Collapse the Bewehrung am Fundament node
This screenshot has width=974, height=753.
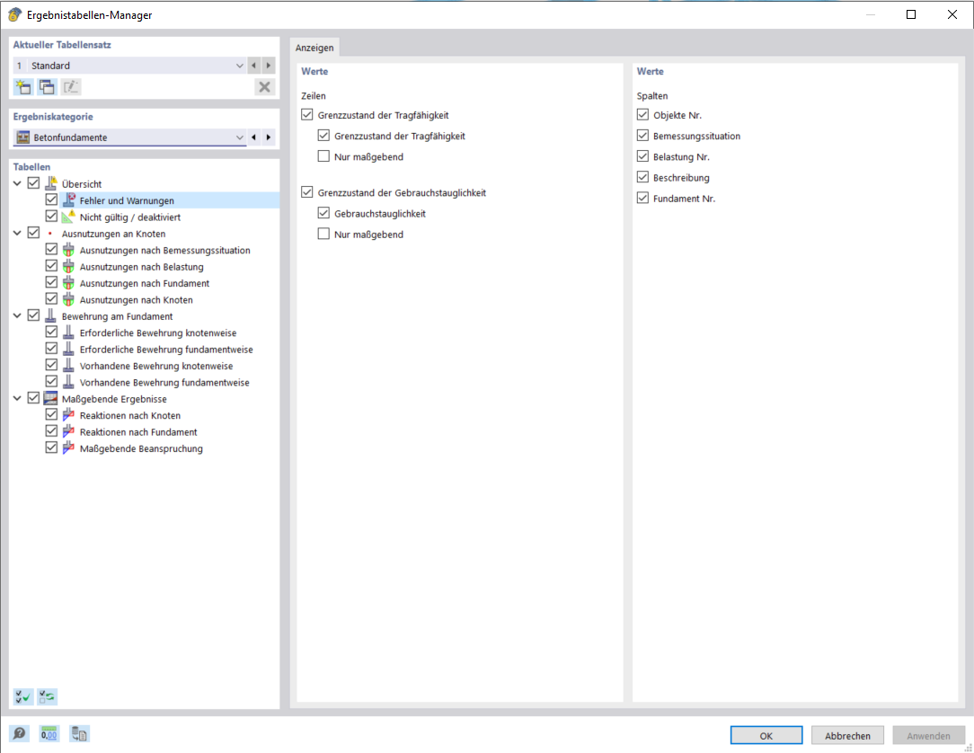click(17, 315)
